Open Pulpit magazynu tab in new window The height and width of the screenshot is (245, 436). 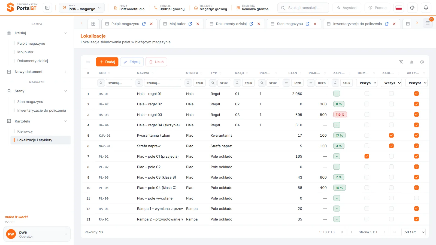[x=144, y=24]
